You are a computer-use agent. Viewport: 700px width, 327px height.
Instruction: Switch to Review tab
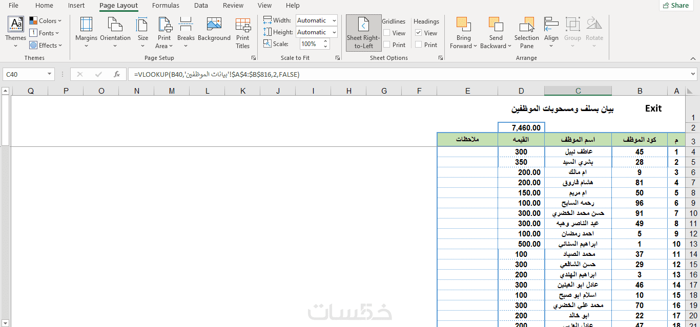[233, 6]
